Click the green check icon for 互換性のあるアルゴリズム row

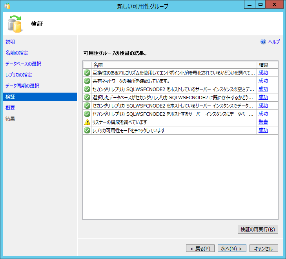(x=87, y=73)
